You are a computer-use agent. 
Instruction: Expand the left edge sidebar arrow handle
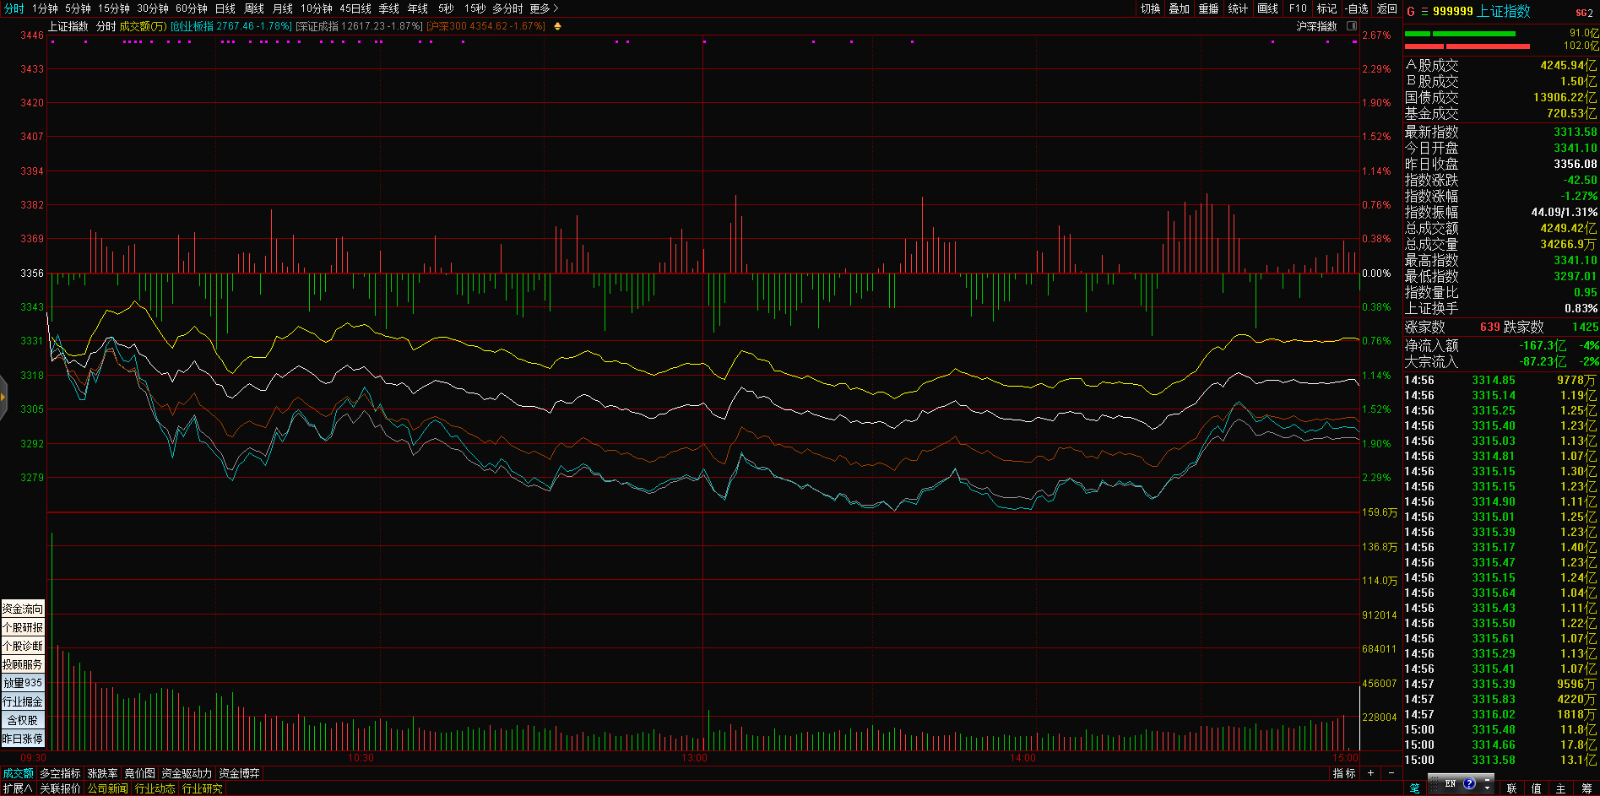pos(3,397)
